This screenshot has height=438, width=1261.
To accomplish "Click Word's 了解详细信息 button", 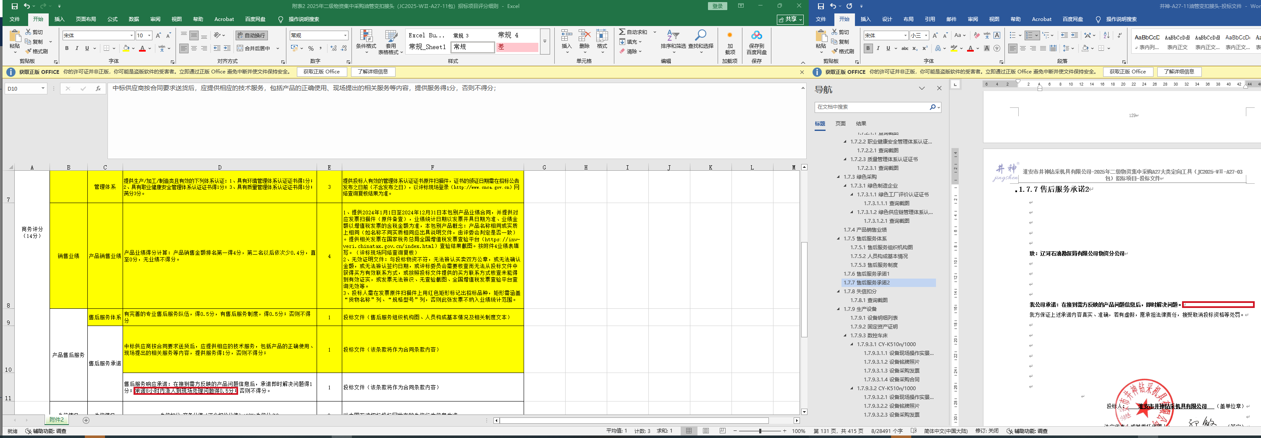I will coord(1178,72).
